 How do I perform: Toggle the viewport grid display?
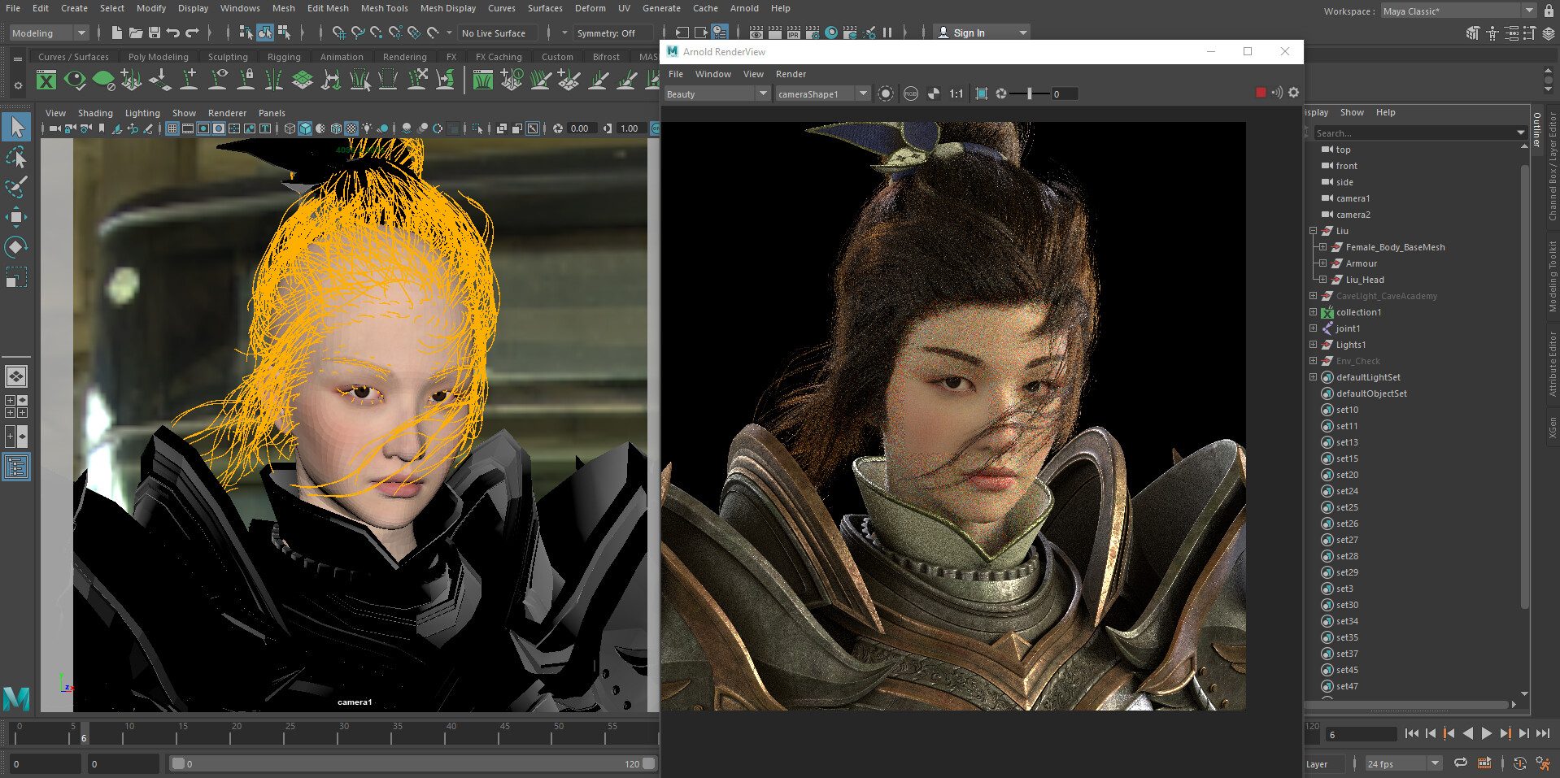(172, 128)
